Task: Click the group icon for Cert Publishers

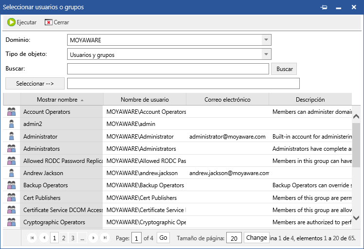Action: point(11,197)
